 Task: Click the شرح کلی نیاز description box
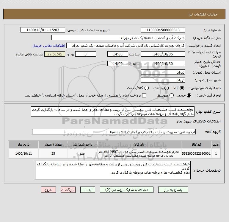pos(113,111)
